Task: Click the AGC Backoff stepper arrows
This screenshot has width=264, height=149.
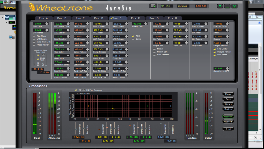Action: coord(68,30)
